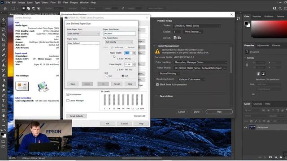
Task: Click the Home icon in options bar
Action: [5, 8]
